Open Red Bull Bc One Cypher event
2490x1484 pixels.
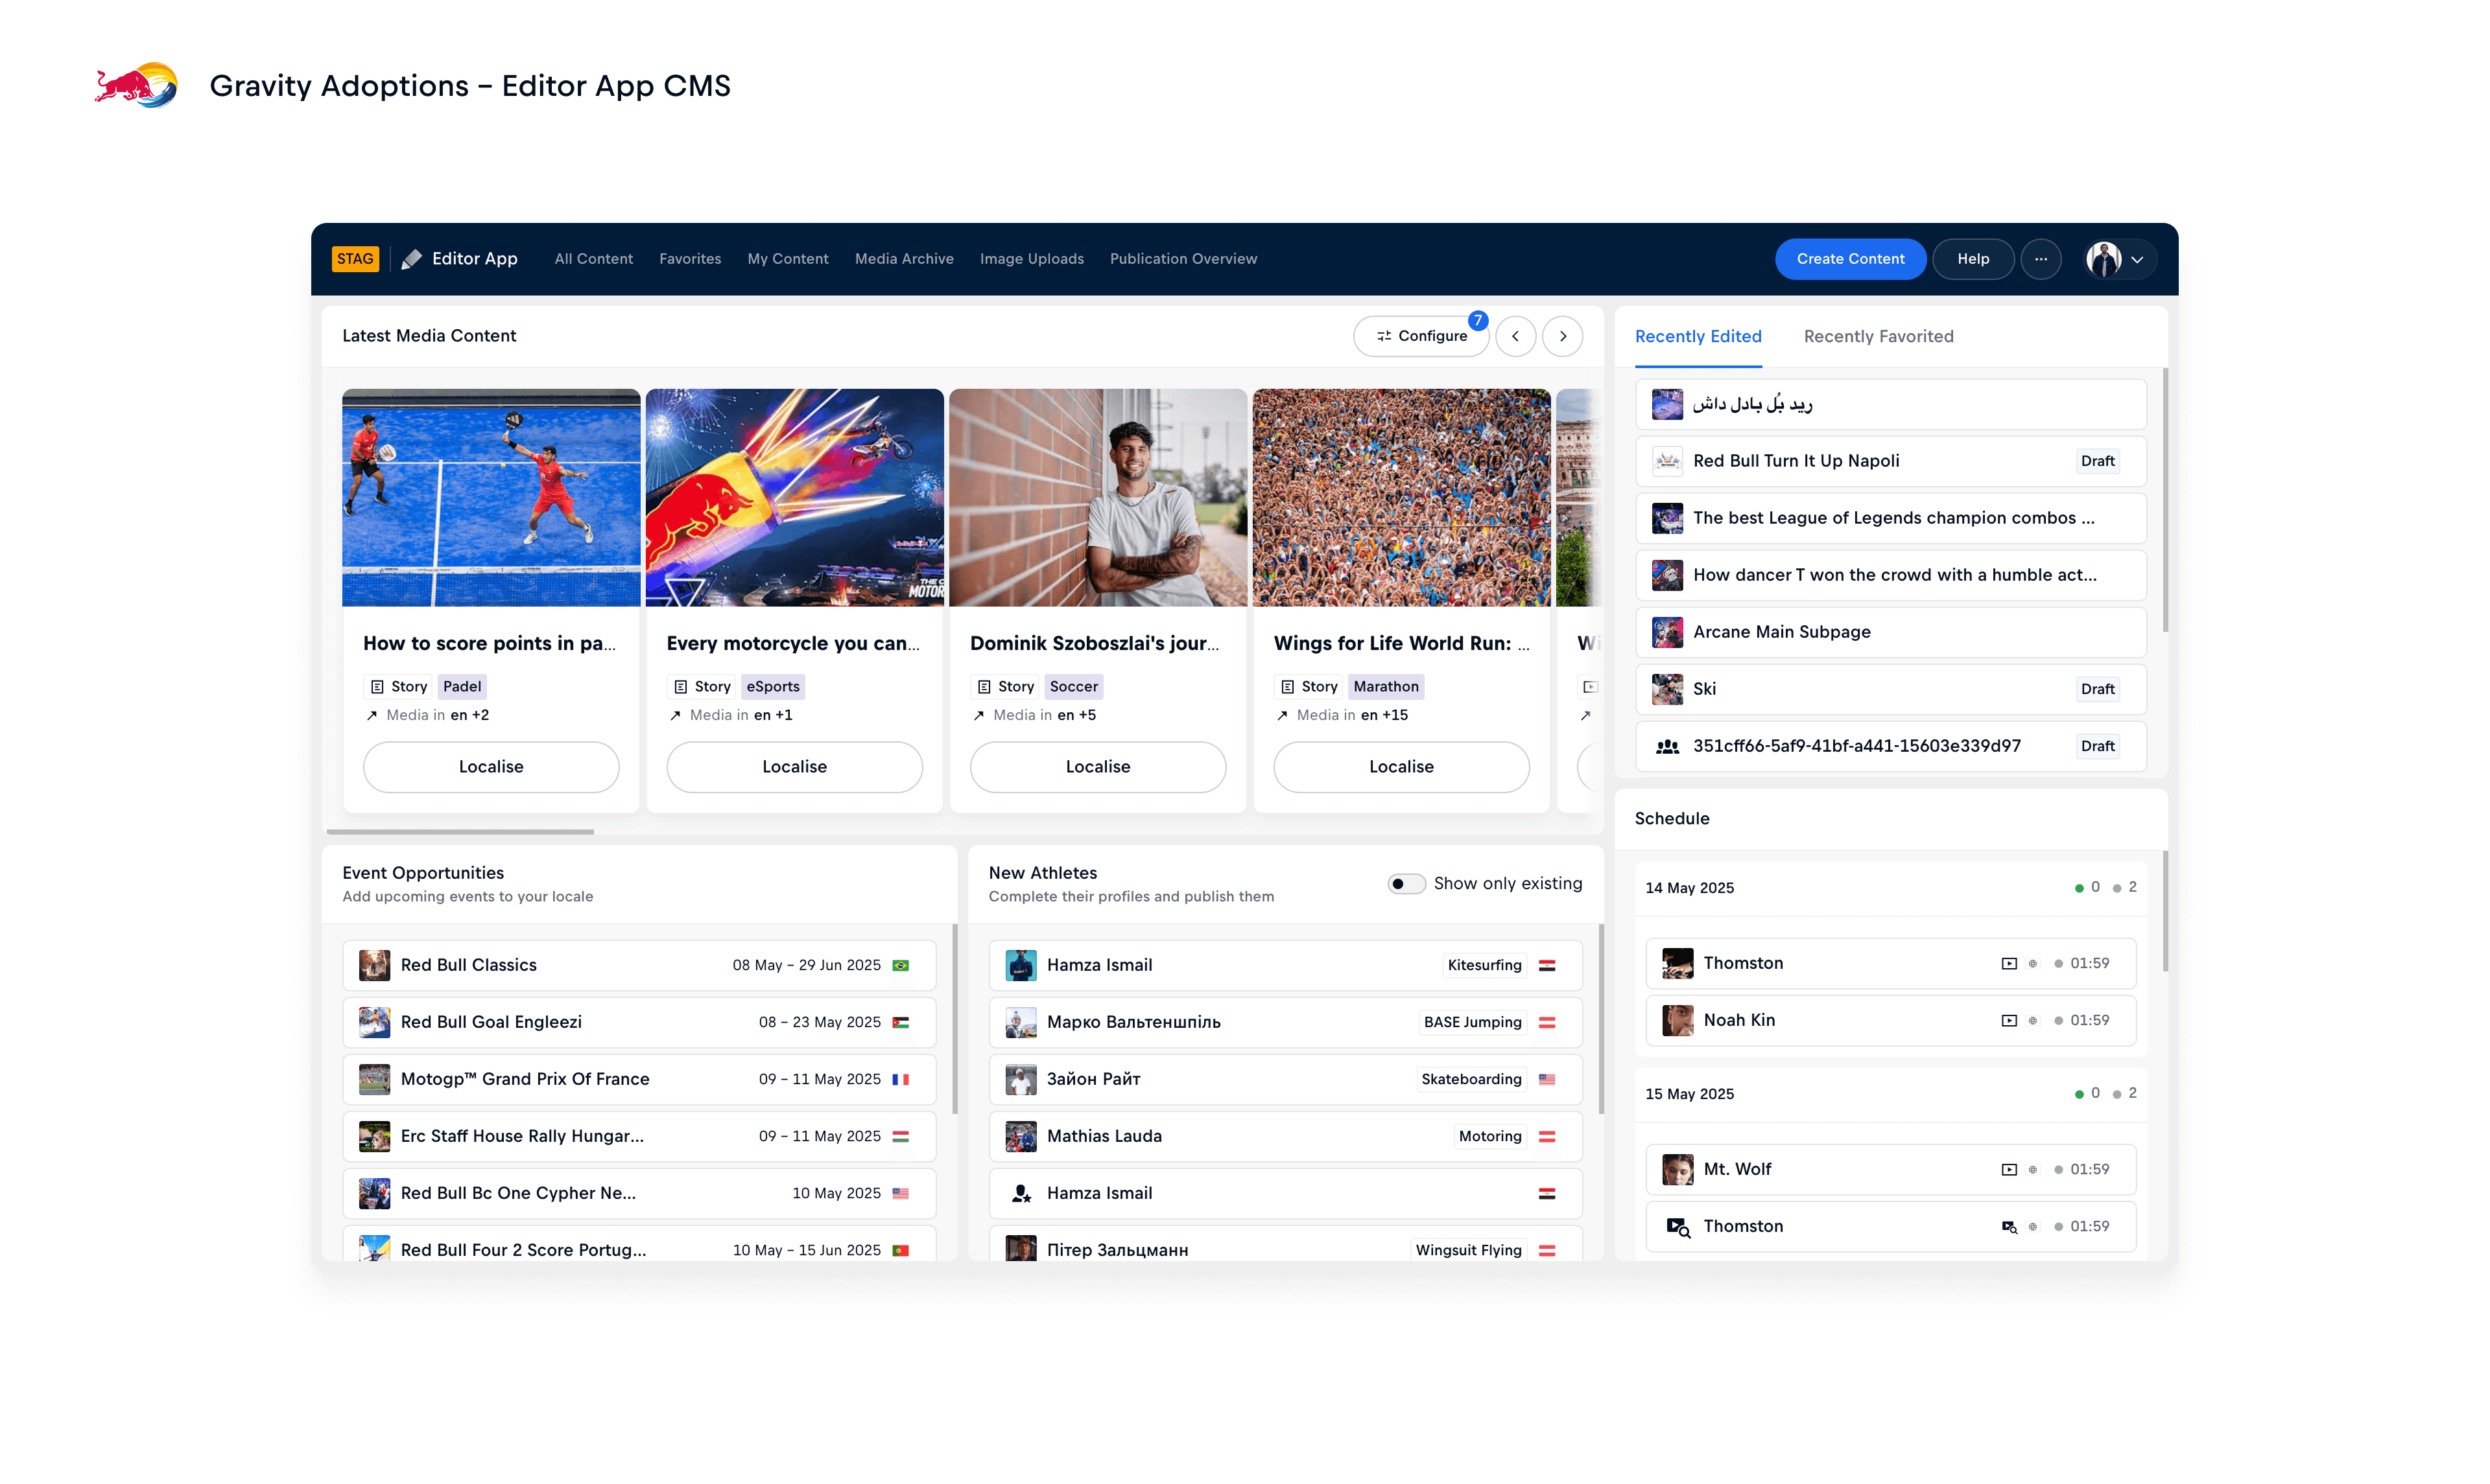tap(639, 1193)
